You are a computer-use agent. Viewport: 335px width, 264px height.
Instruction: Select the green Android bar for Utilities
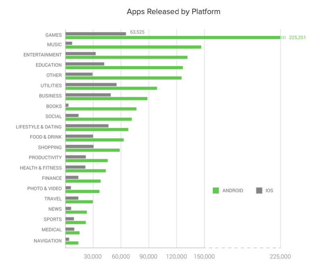point(111,88)
